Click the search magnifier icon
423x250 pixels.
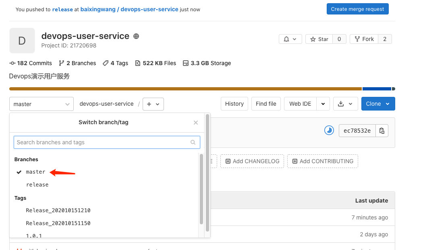(193, 142)
